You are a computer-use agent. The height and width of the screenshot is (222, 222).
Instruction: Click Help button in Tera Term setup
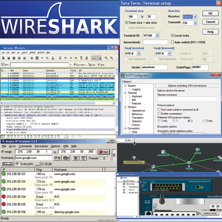point(211,32)
